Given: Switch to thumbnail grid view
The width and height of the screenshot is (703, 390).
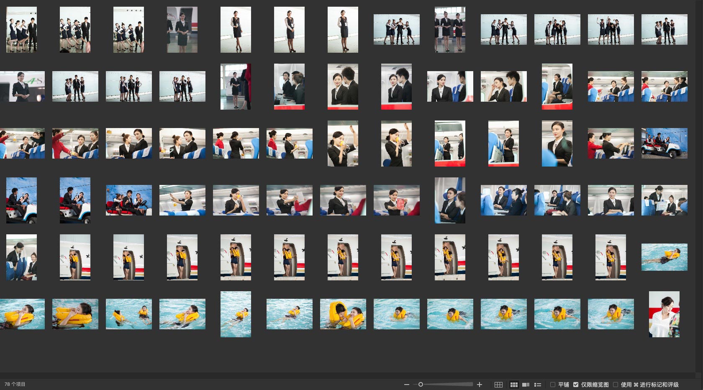Looking at the screenshot, I should [514, 385].
